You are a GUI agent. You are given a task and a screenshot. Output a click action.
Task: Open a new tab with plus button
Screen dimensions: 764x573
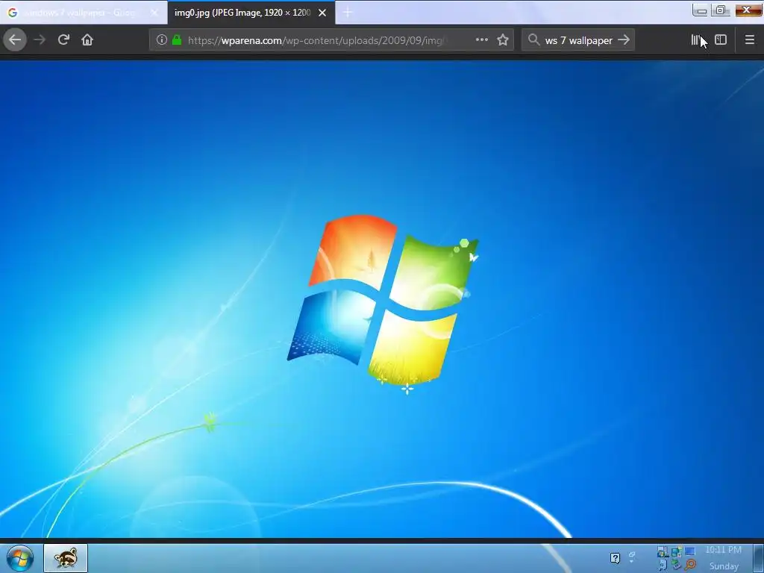[x=348, y=13]
